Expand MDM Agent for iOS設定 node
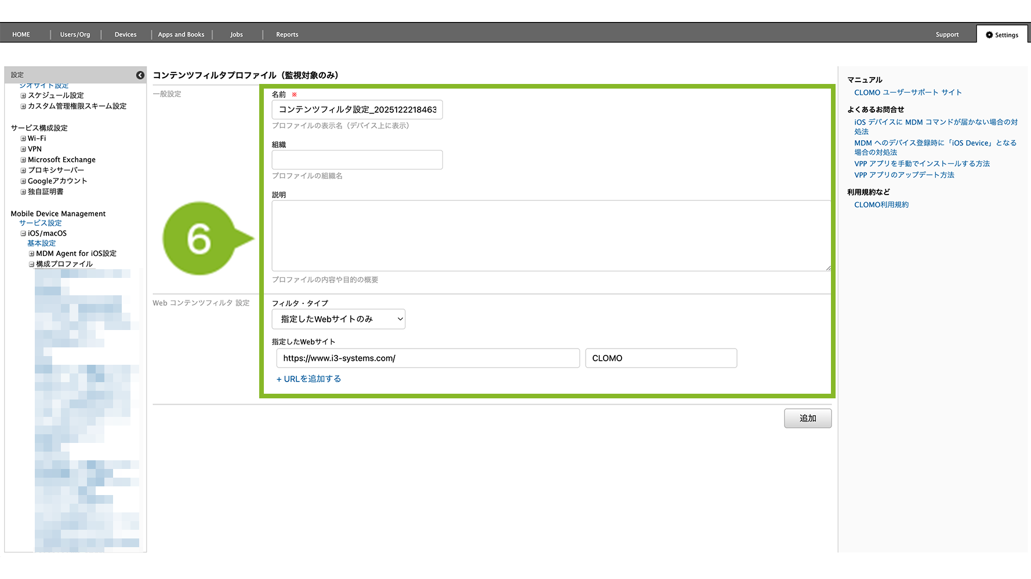 point(32,254)
